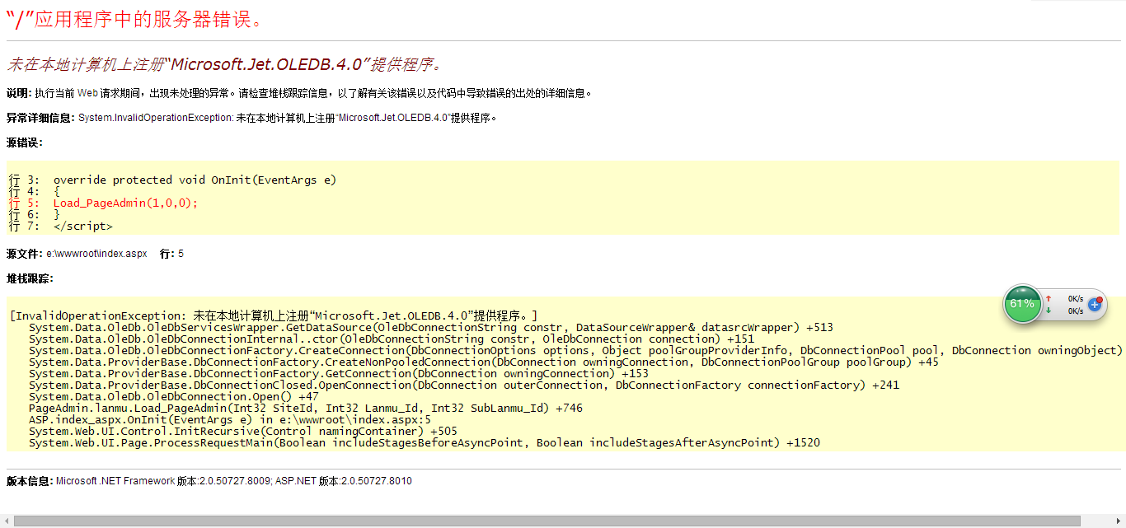The image size is (1126, 528).
Task: Click the horizontal scrollbar right arrow
Action: [x=1119, y=521]
